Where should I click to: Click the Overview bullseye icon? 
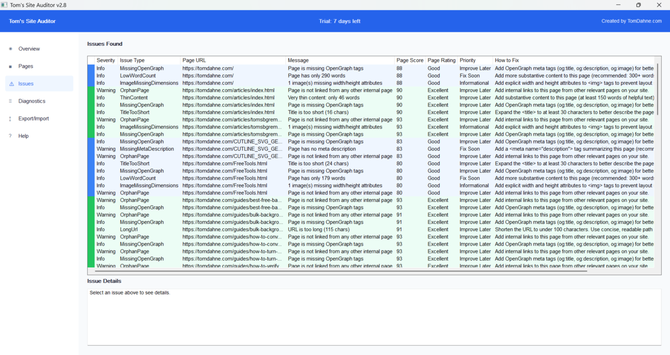click(9, 49)
